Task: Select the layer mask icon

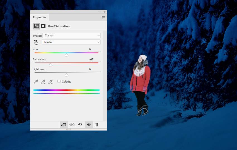Action: point(43,26)
